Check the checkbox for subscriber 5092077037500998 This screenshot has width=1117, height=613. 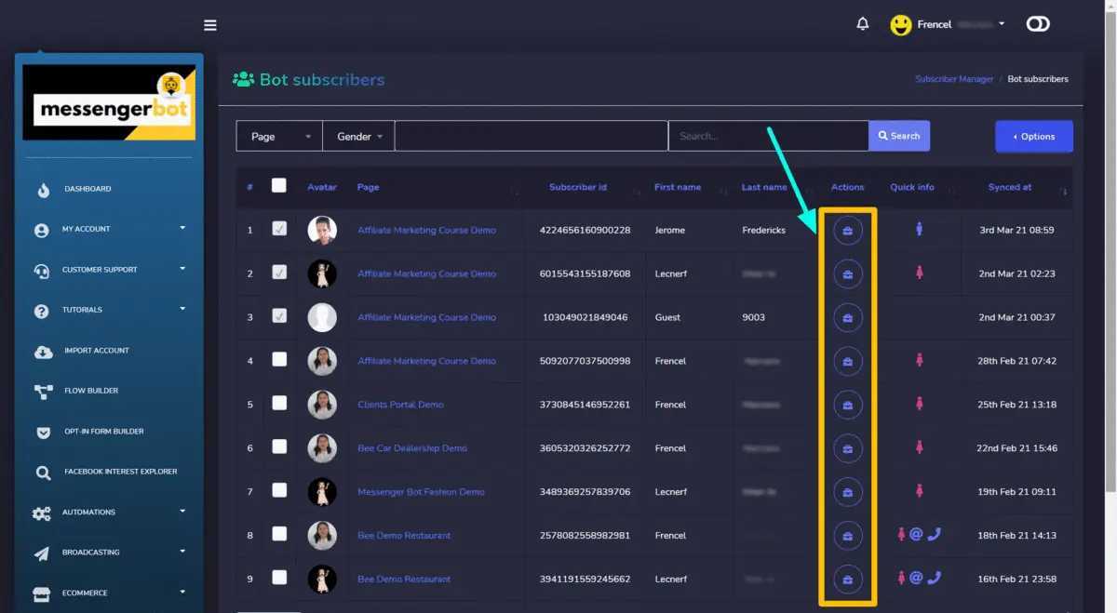pos(279,359)
